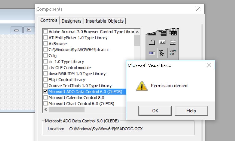Select ctv OLE Control module entry
Image resolution: width=235 pixels, height=141 pixels.
70,68
